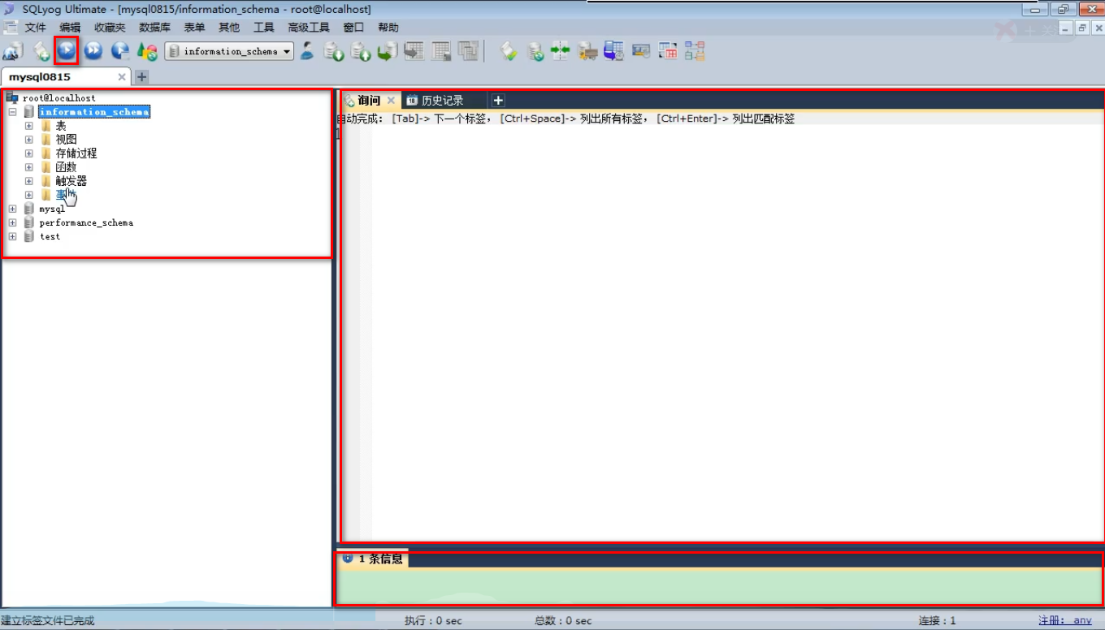Close the mysql0815 connection tab
The height and width of the screenshot is (630, 1105).
point(122,77)
